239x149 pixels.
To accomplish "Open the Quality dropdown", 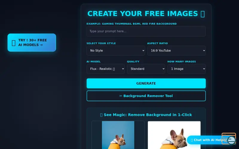I will point(146,69).
